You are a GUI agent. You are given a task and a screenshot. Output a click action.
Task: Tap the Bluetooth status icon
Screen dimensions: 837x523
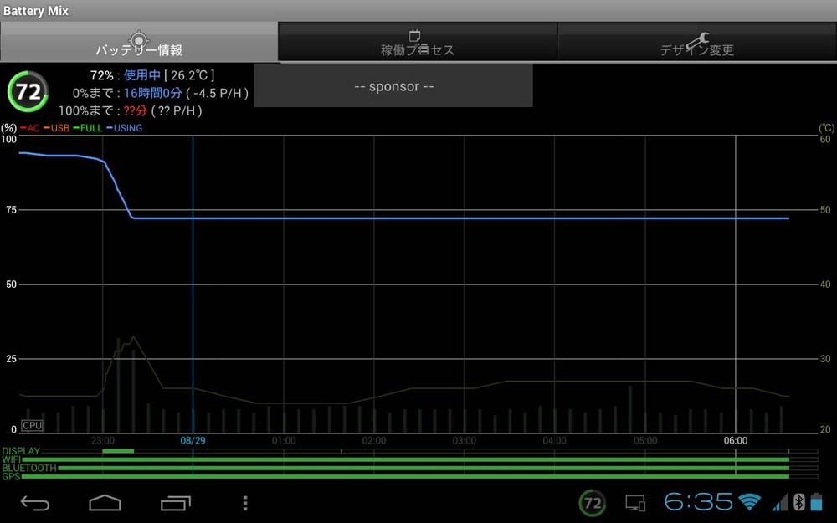(798, 502)
